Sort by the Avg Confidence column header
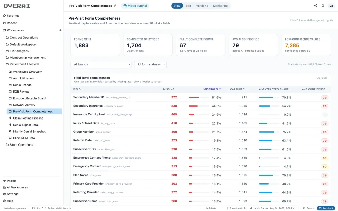Screen dimensions: 338x211 [313, 89]
